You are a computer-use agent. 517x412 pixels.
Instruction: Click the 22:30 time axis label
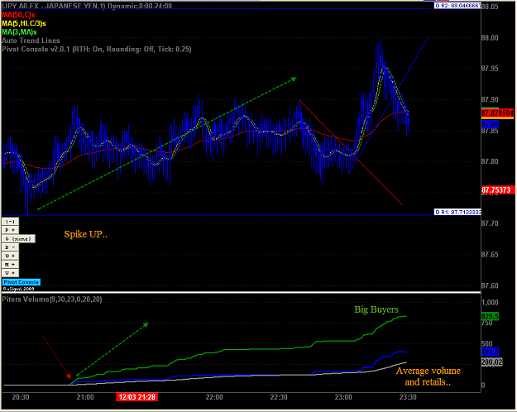pyautogui.click(x=279, y=397)
